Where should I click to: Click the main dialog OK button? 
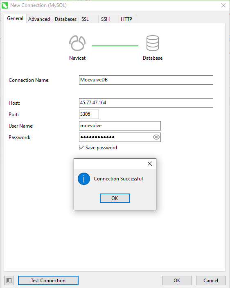pyautogui.click(x=177, y=281)
